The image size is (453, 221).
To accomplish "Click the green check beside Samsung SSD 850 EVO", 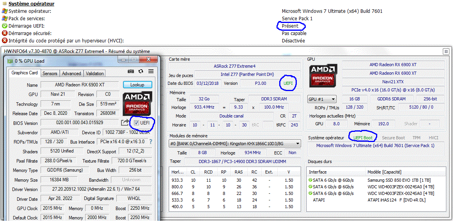I will click(x=310, y=180).
